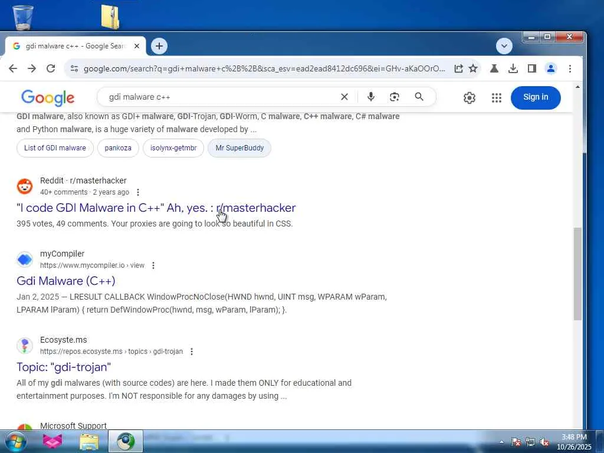Open the Google apps grid icon
The height and width of the screenshot is (453, 604).
coord(497,98)
